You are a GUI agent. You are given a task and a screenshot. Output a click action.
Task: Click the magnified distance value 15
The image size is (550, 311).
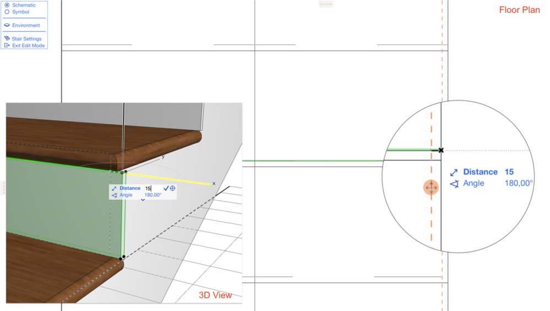[509, 172]
